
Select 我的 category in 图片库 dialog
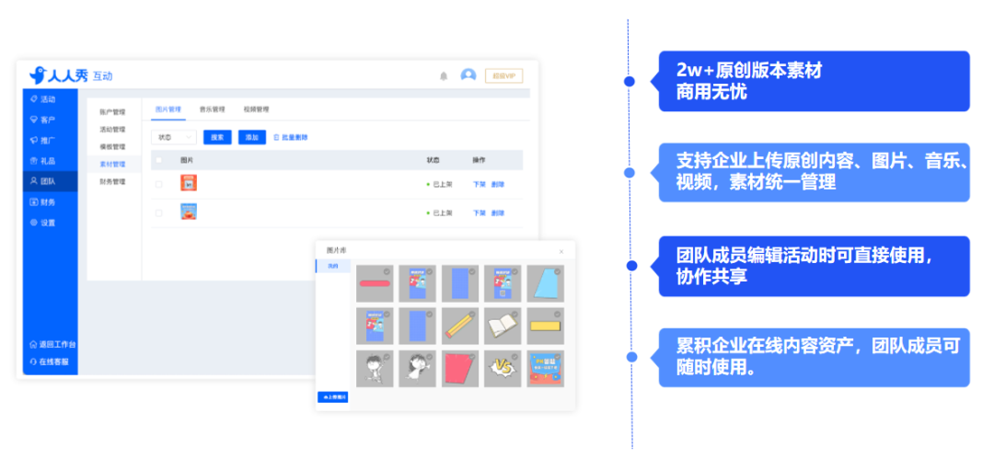[333, 266]
